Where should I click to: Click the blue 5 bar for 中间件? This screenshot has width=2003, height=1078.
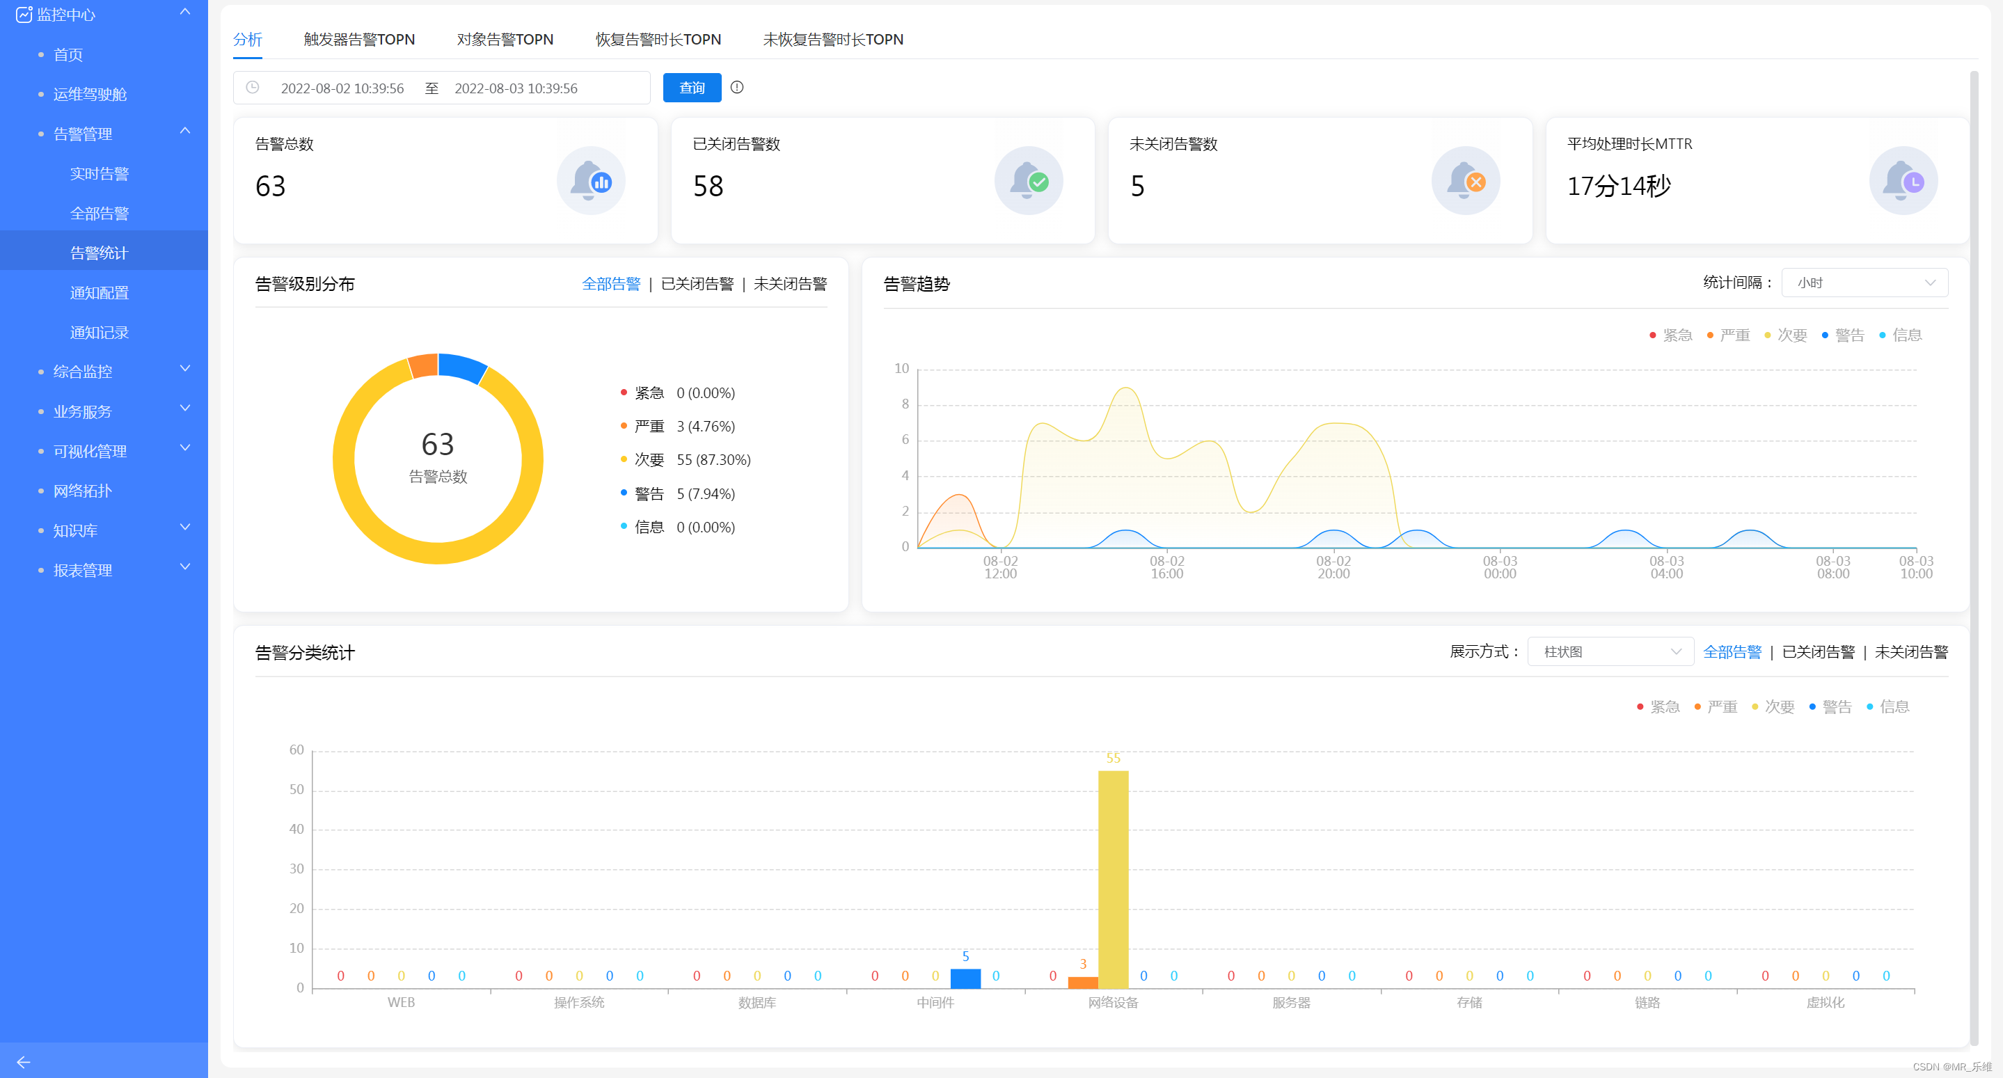point(965,978)
